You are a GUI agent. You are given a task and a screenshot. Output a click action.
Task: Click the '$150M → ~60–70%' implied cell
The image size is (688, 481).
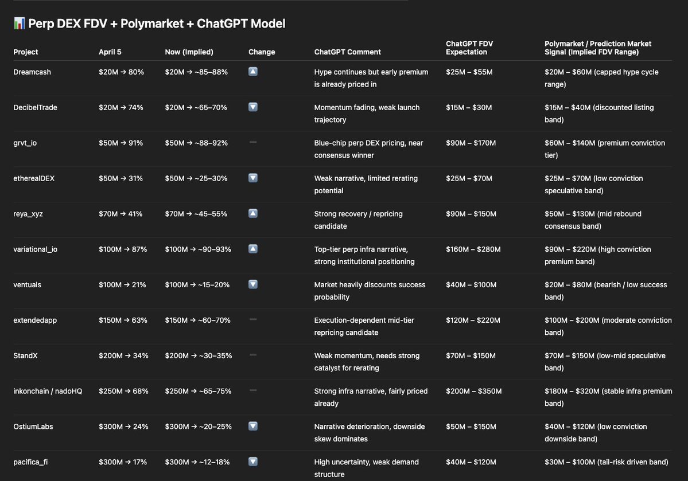coord(198,320)
